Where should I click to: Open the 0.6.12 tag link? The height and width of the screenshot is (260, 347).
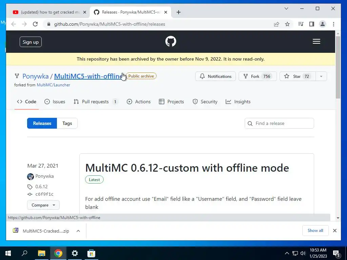pyautogui.click(x=41, y=187)
